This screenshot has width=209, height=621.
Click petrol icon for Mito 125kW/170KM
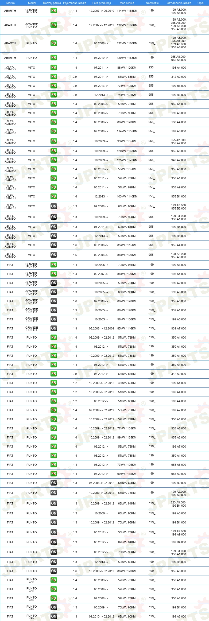[53, 160]
